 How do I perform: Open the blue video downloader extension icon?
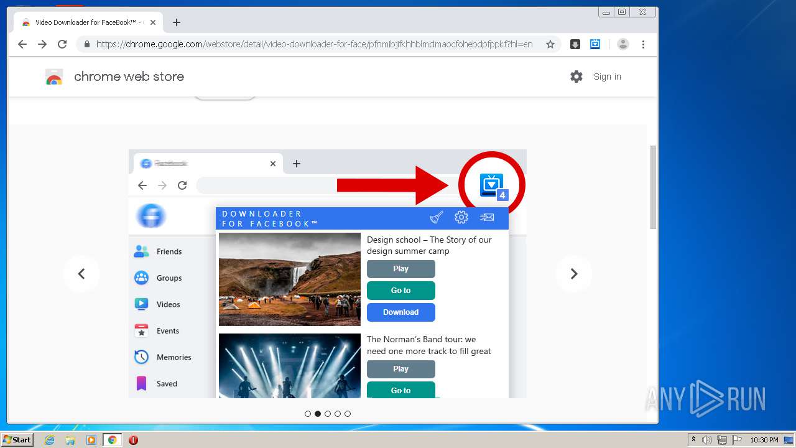point(595,44)
